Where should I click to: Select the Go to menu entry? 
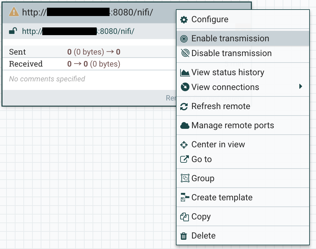tap(243, 159)
